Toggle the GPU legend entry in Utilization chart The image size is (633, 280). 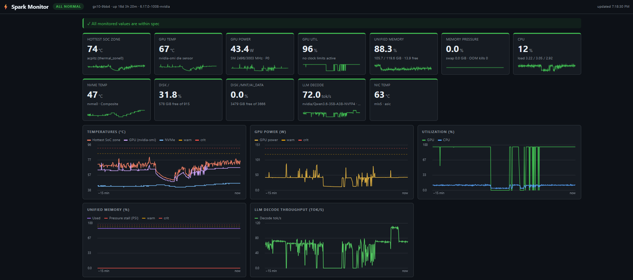428,140
